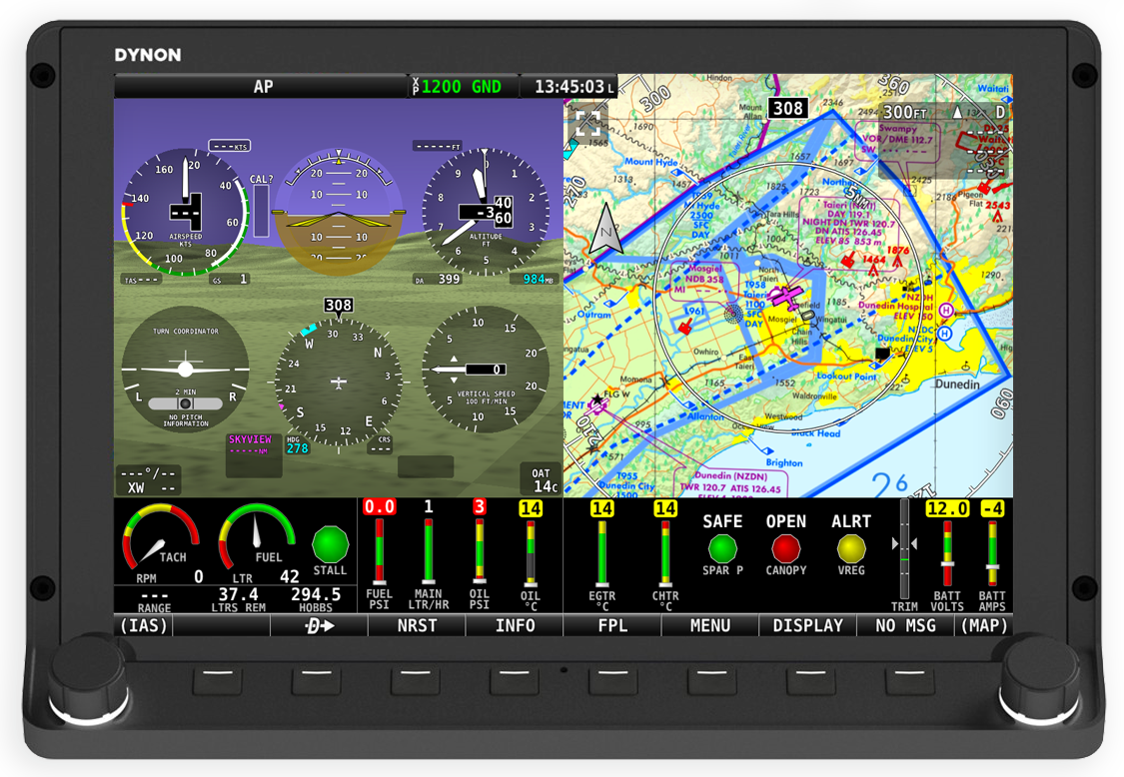Switch to the DISPLAY softkey
The width and height of the screenshot is (1124, 777).
point(807,626)
